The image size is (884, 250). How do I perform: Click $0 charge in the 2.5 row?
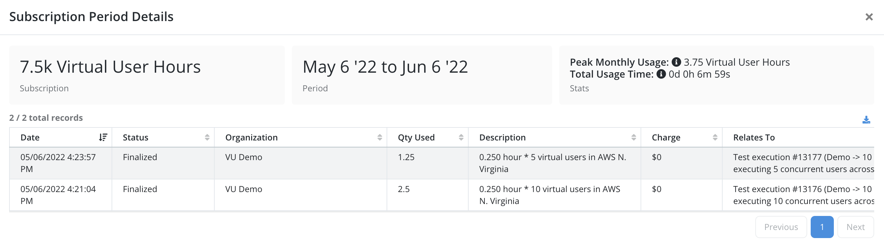[x=657, y=189]
